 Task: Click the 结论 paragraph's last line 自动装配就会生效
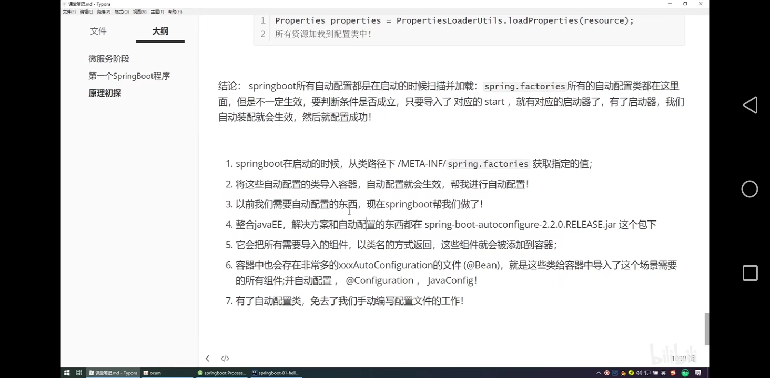(x=295, y=117)
